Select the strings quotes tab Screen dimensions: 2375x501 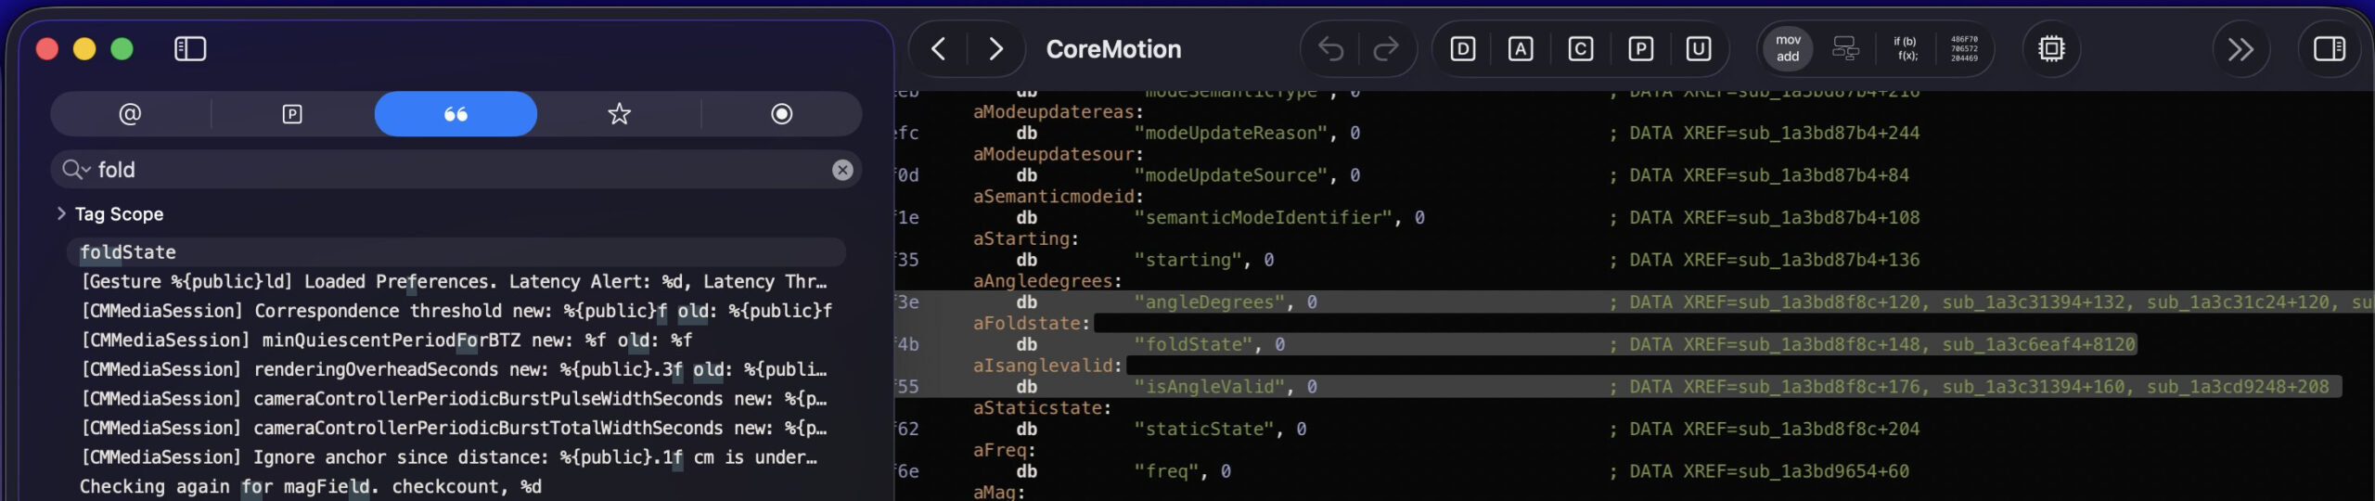[456, 114]
